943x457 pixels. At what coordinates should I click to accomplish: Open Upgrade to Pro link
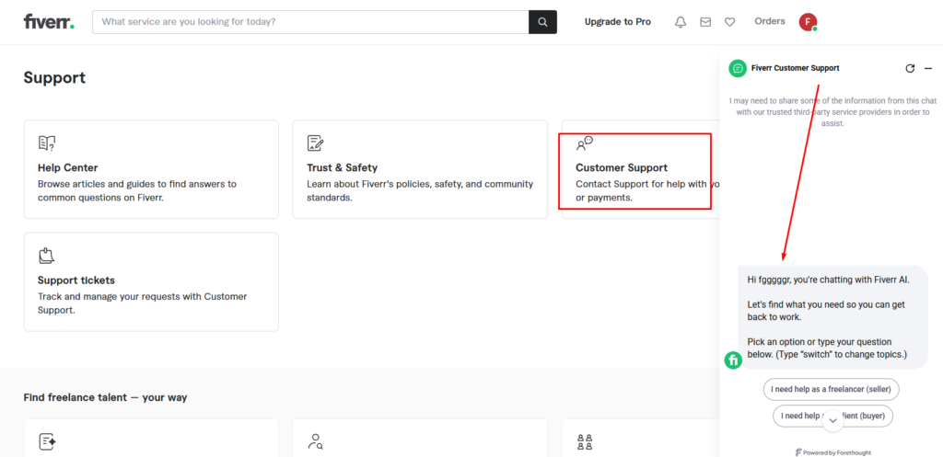[618, 22]
